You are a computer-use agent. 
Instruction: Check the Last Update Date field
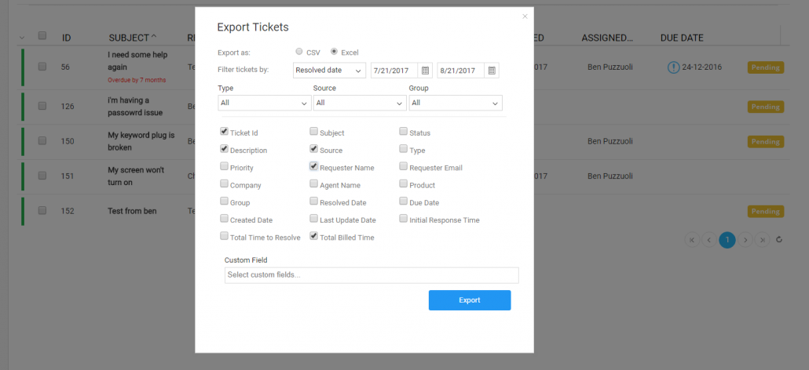point(313,219)
